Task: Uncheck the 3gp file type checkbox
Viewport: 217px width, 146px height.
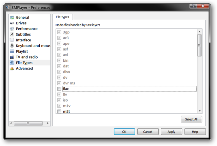Action: [59, 32]
